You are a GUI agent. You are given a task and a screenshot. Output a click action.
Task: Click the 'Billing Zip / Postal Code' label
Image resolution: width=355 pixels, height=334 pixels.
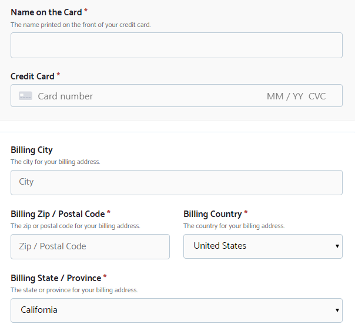(58, 214)
